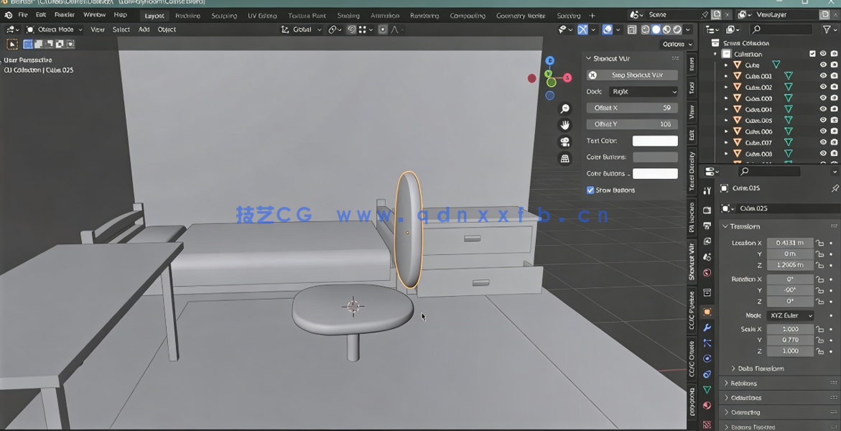Click the hand move-view gizmo icon

(564, 124)
